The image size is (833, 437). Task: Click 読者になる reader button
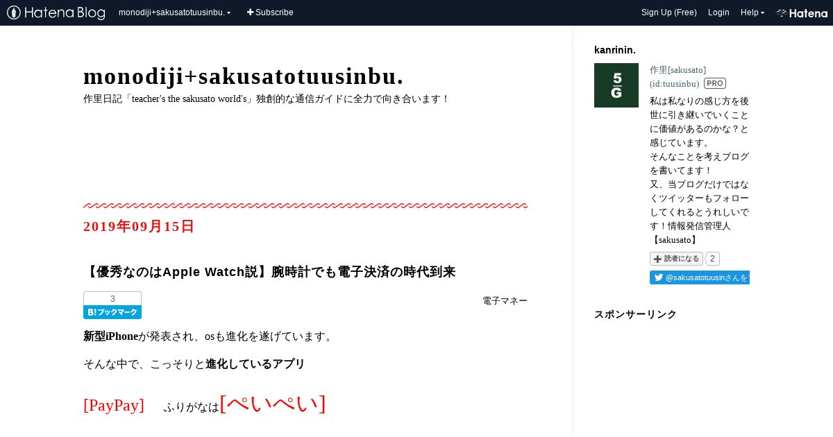[676, 259]
